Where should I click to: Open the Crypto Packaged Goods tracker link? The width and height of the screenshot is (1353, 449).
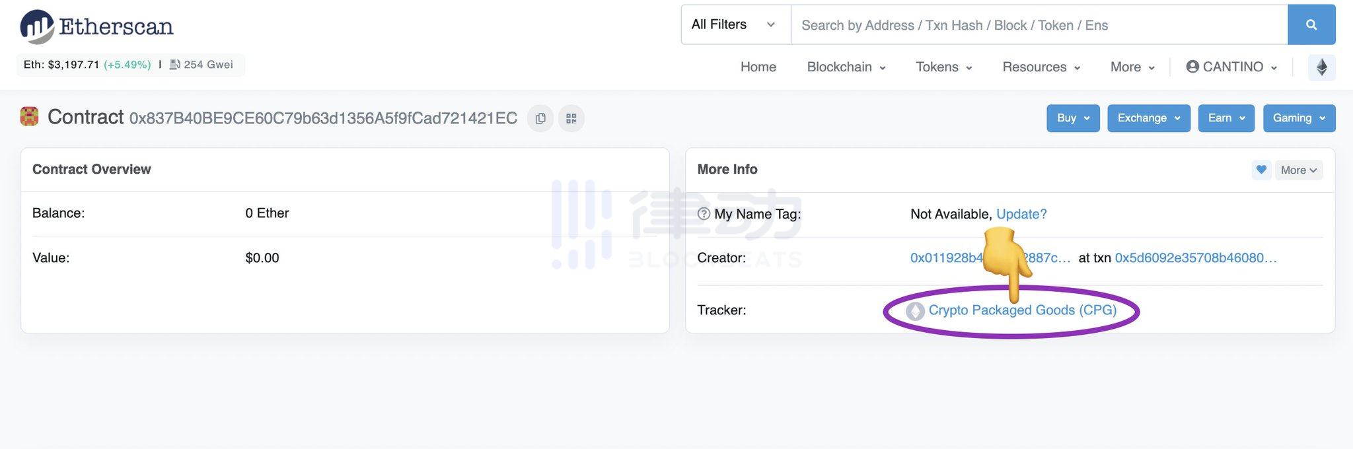click(x=1021, y=310)
